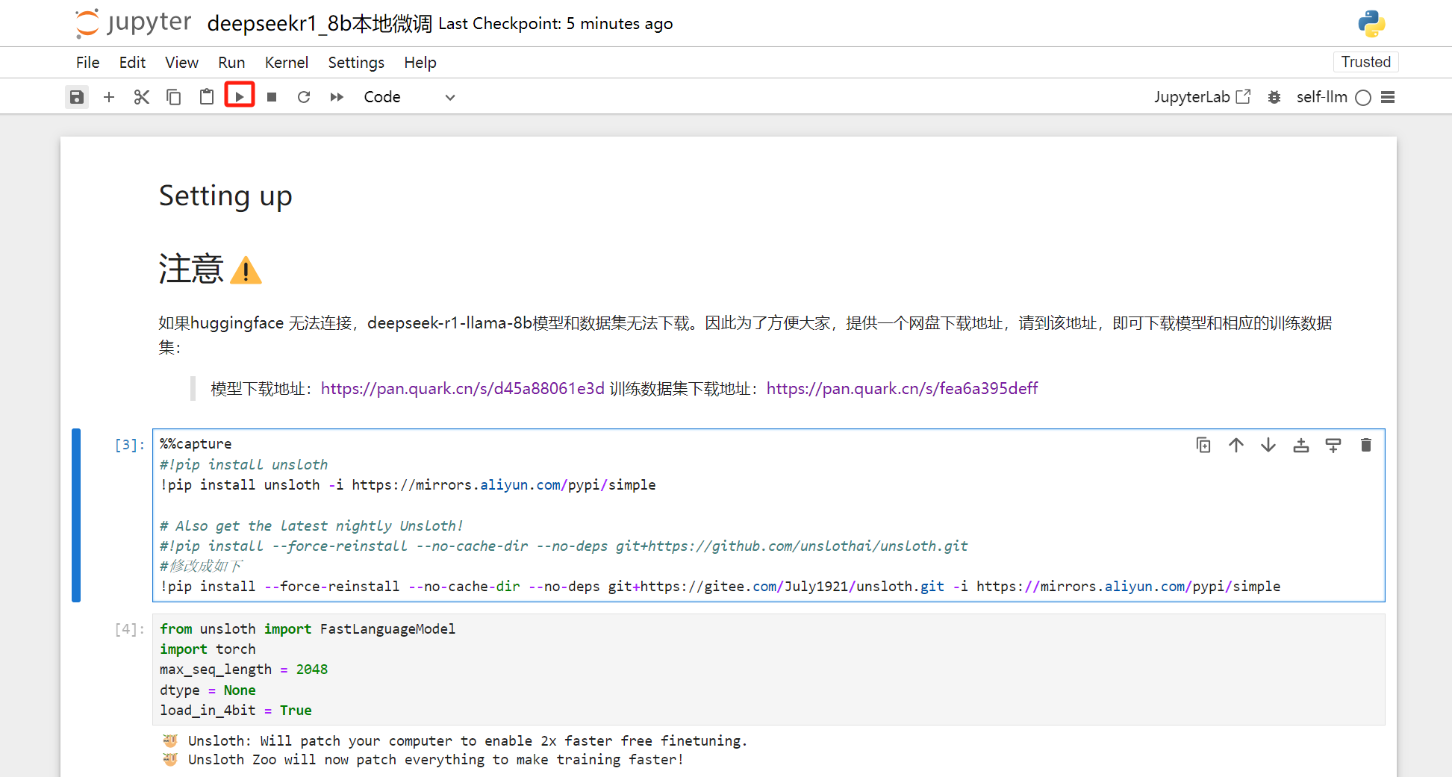This screenshot has width=1452, height=777.
Task: Open the Help menu
Action: [420, 63]
